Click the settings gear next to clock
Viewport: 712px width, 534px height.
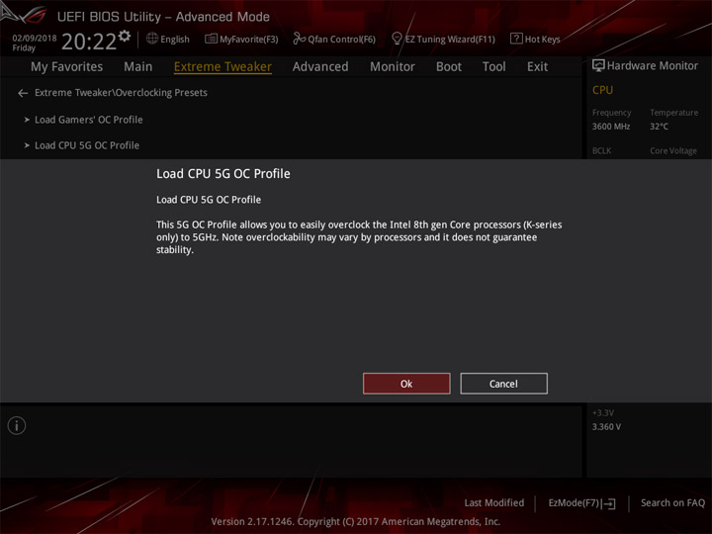pos(125,36)
